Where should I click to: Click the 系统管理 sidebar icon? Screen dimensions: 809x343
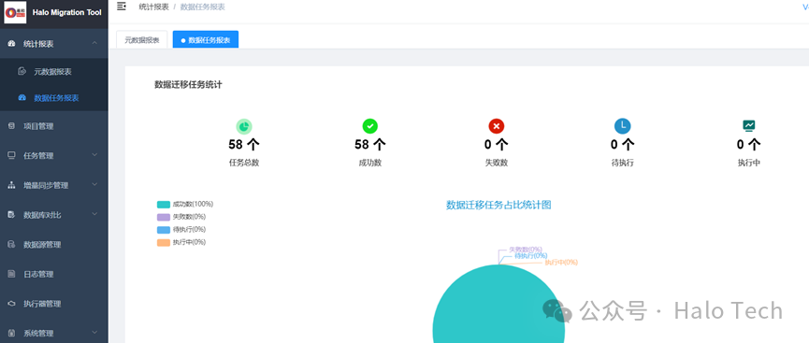click(12, 334)
